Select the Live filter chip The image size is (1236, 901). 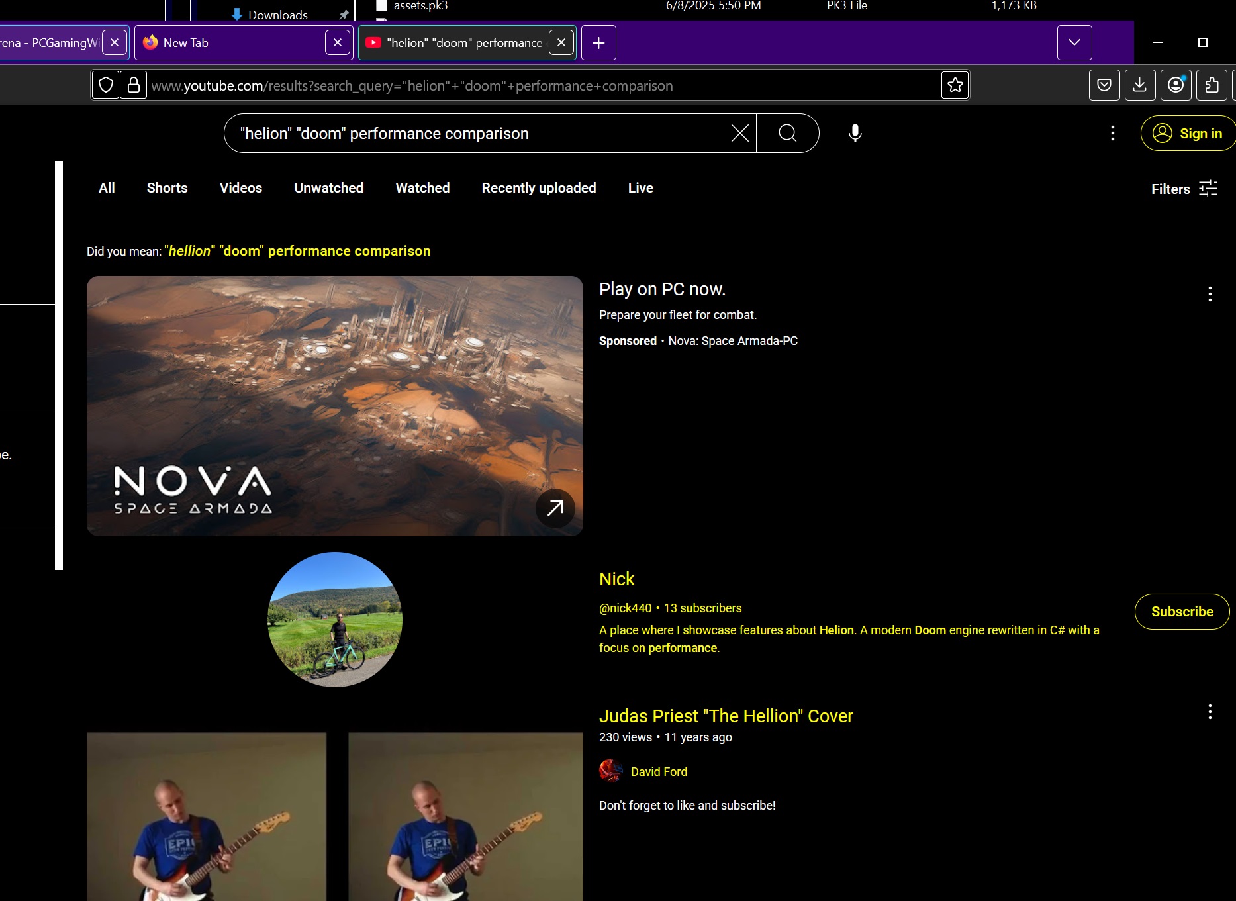coord(641,188)
